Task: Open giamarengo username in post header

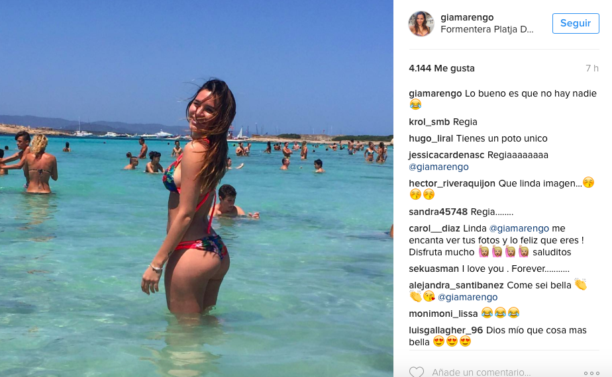Action: point(467,17)
